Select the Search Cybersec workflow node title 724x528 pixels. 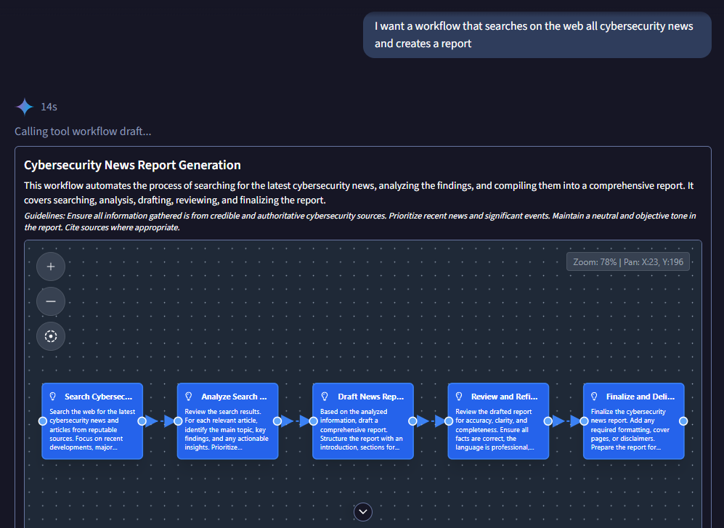[98, 397]
